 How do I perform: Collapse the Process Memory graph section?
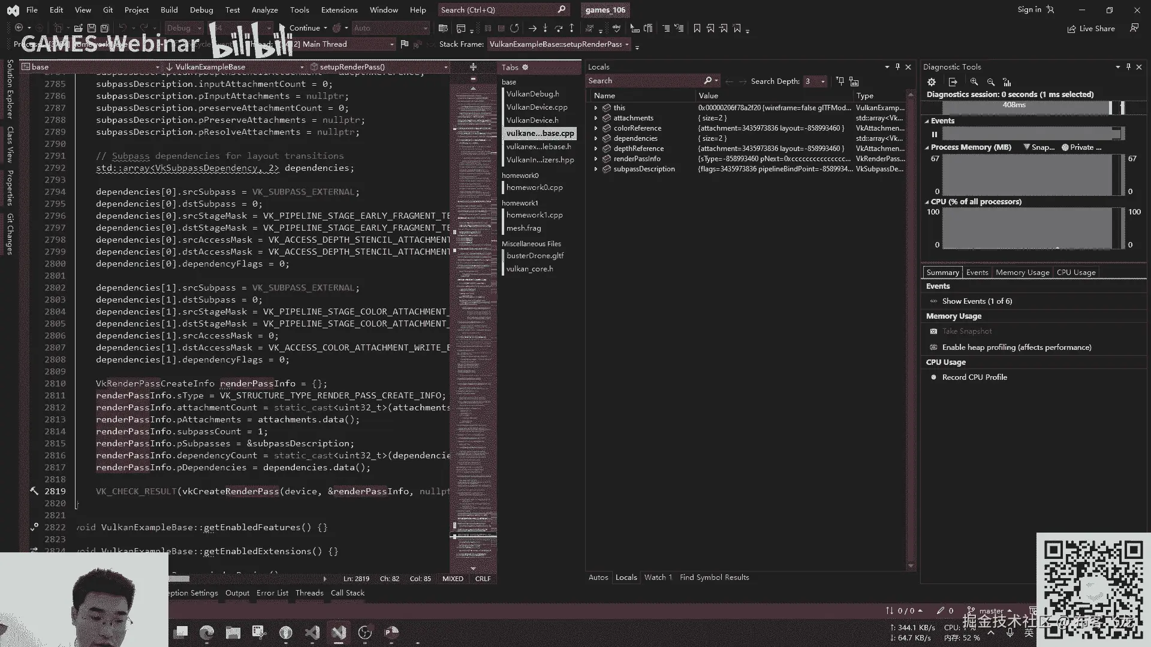pos(927,147)
